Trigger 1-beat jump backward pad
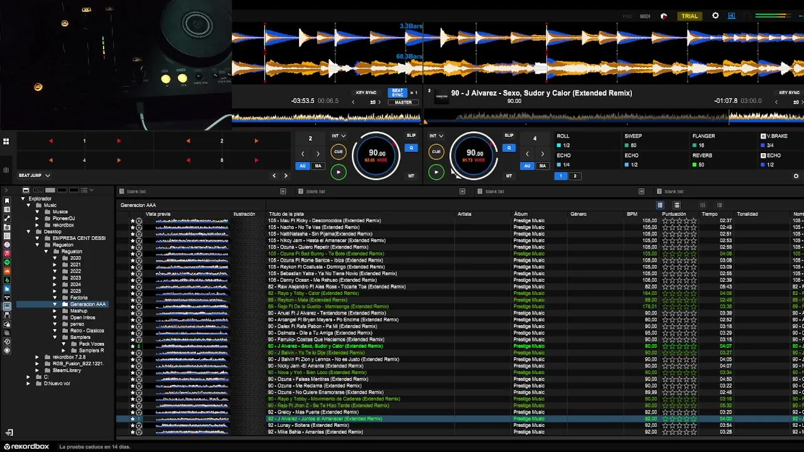The height and width of the screenshot is (452, 804). [x=51, y=141]
